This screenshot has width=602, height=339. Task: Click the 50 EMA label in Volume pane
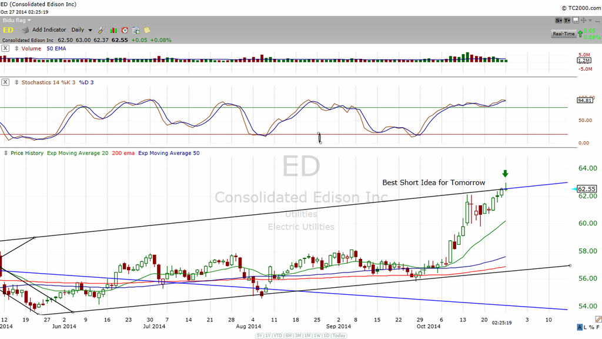coord(56,48)
